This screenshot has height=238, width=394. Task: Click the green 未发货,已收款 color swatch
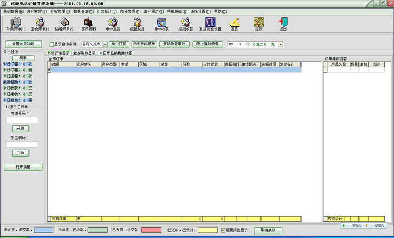point(98,230)
